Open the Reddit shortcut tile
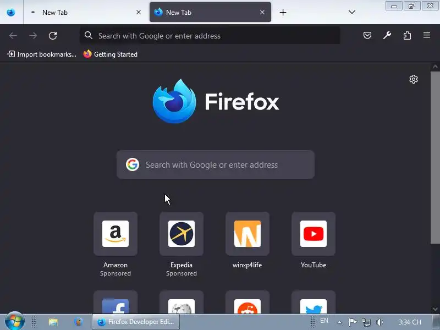Image resolution: width=440 pixels, height=330 pixels. [247, 302]
